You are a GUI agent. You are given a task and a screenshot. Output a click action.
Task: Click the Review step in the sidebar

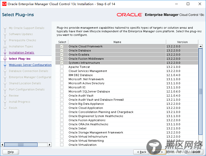[x=14, y=96]
